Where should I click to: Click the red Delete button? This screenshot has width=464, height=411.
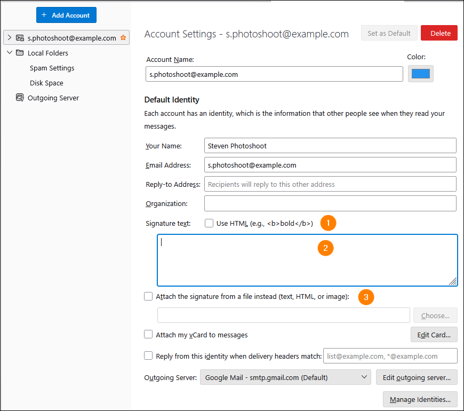point(439,33)
